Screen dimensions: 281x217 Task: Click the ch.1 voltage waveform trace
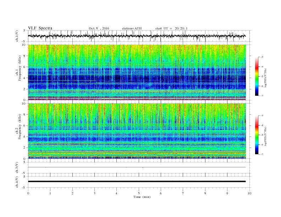pos(137,36)
